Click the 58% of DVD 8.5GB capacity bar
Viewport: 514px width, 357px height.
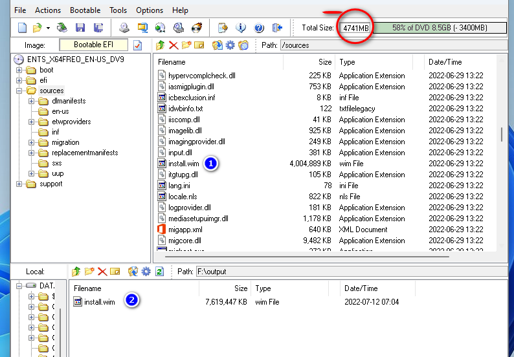(x=440, y=28)
